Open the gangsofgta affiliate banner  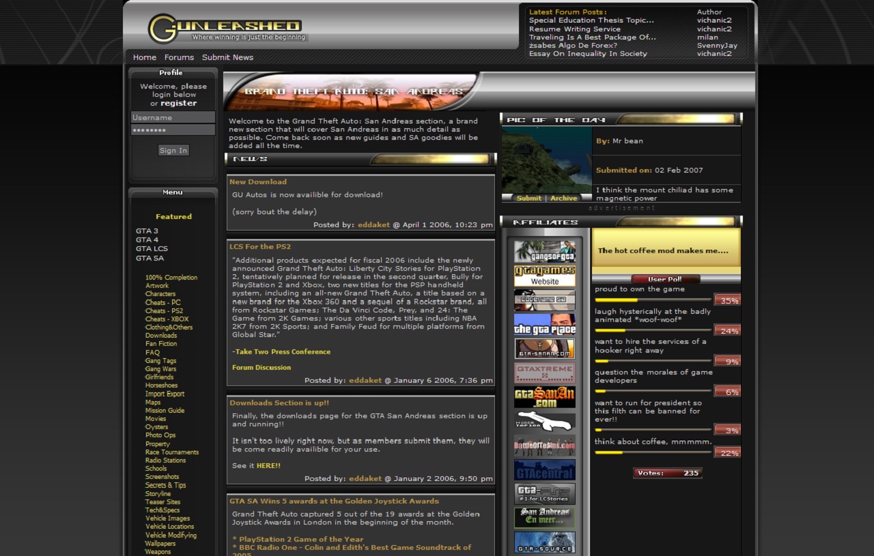(544, 251)
